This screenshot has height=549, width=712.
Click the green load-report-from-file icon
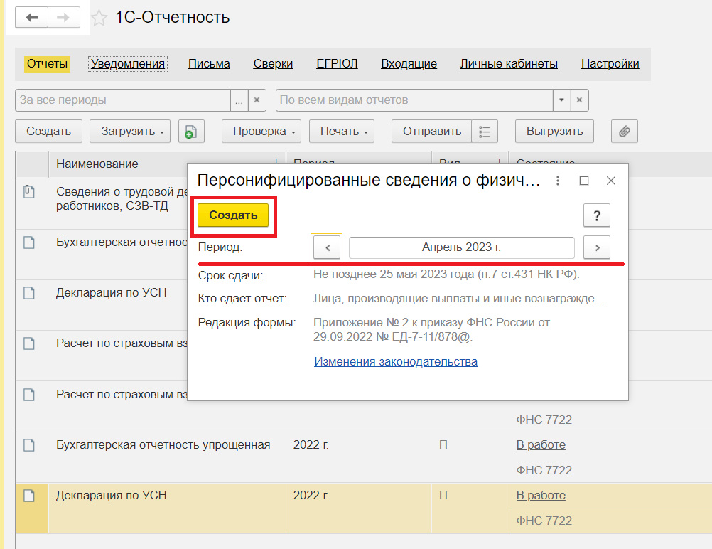coord(190,131)
